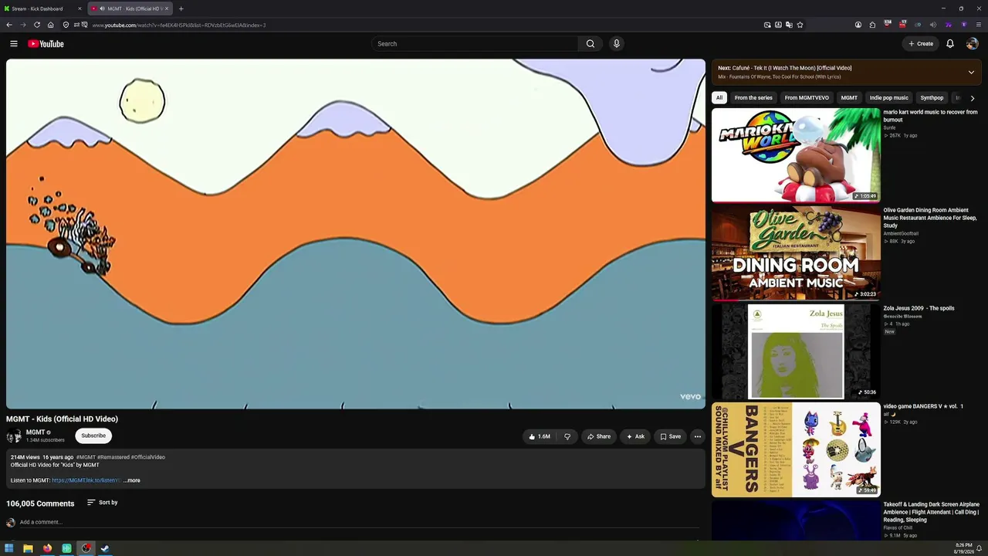Select the All filter chip

pyautogui.click(x=719, y=98)
